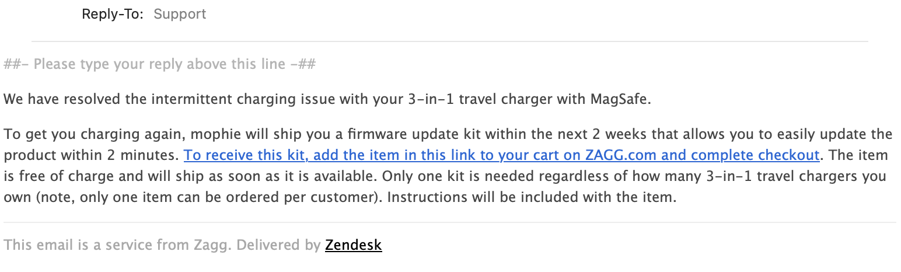Click the divider line above the footer
The width and height of the screenshot is (901, 272).
point(449,222)
